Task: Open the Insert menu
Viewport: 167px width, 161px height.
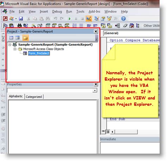Action: click(x=44, y=12)
